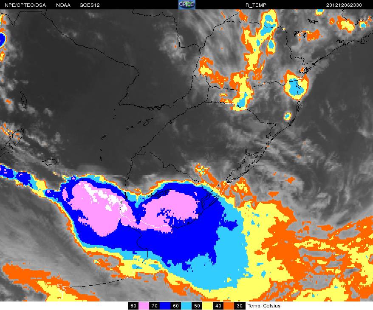Screen dimensions: 373x310
Task: Click the -50 legend value
Action: (197, 306)
